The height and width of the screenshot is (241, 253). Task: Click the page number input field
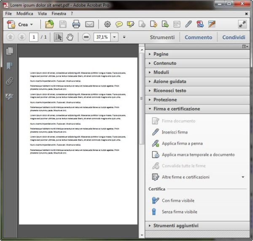point(33,37)
